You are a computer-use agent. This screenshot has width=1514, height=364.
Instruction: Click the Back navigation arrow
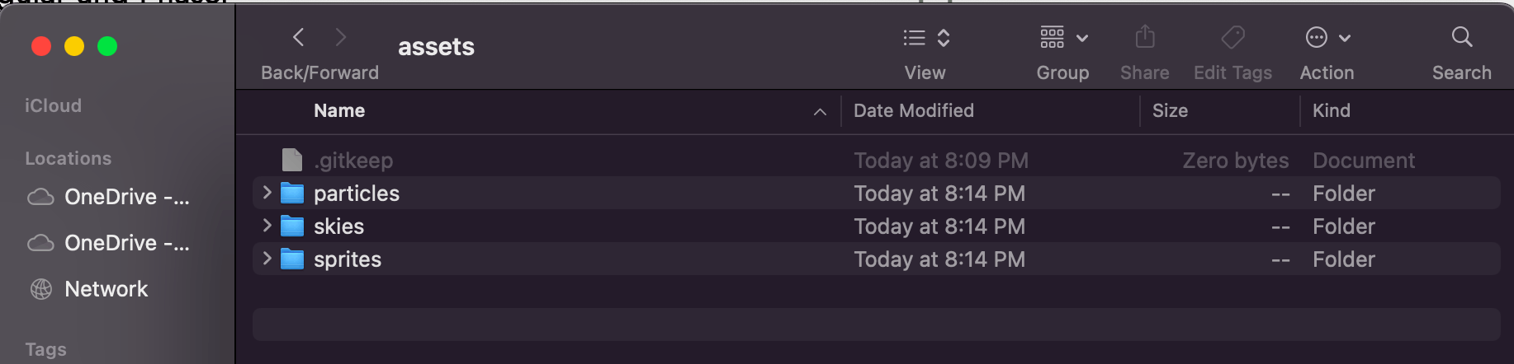click(x=299, y=37)
